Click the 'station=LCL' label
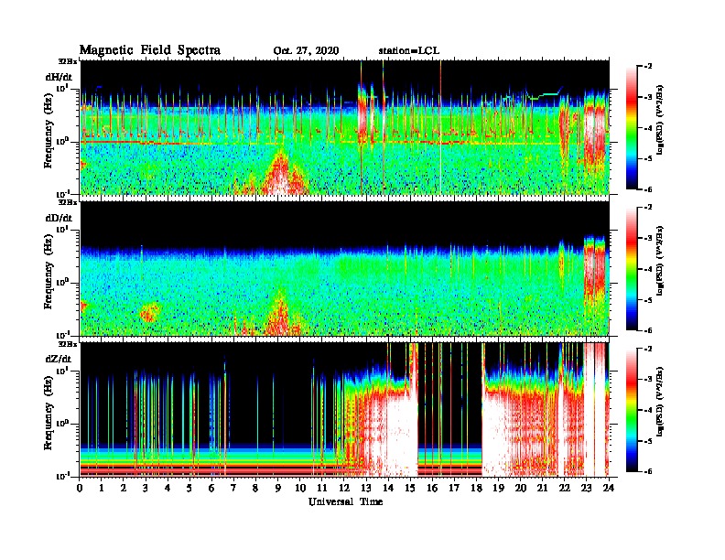The image size is (725, 560). click(409, 50)
